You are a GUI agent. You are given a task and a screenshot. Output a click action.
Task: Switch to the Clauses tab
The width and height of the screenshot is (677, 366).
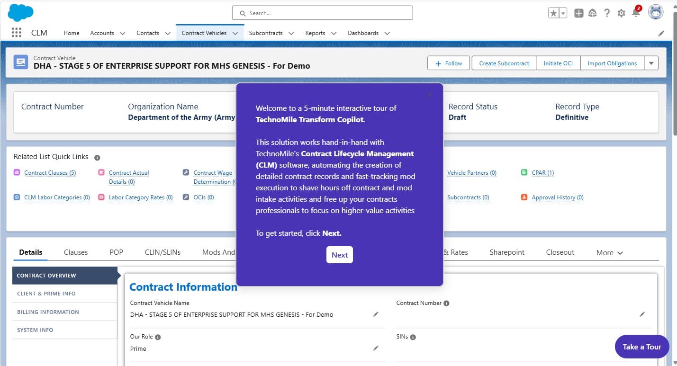[x=76, y=252]
